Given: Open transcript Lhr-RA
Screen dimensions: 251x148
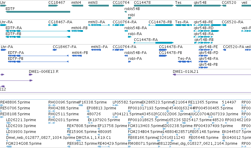Looking at the screenshot, I should [x=6, y=22].
